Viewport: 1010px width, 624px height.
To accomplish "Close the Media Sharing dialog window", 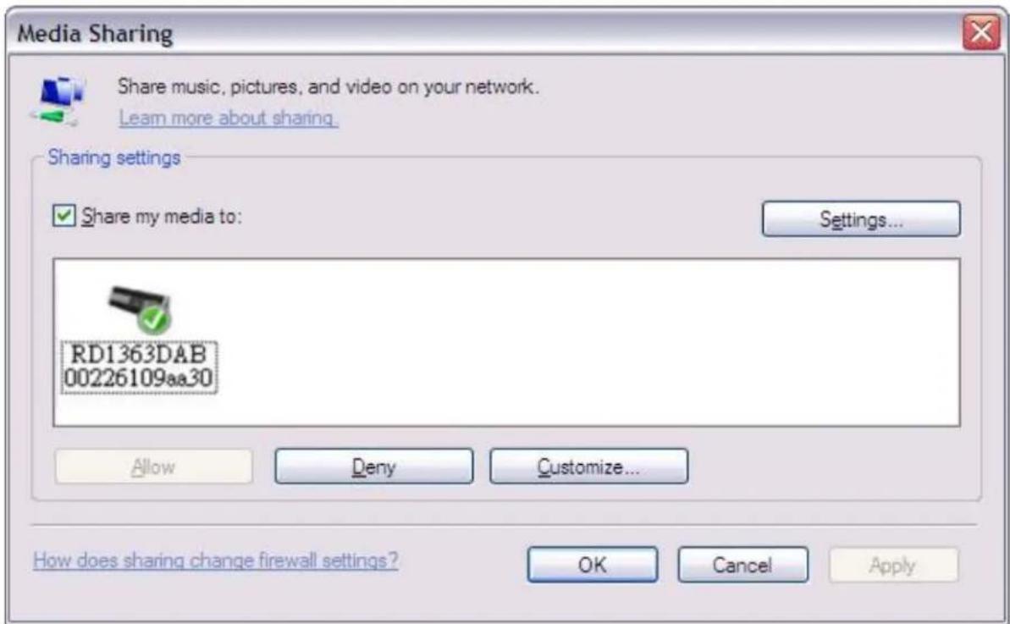I will point(980,31).
